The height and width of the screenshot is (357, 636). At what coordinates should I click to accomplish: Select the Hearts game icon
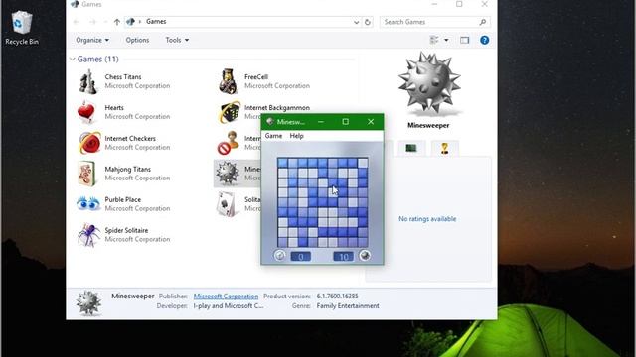(x=86, y=112)
